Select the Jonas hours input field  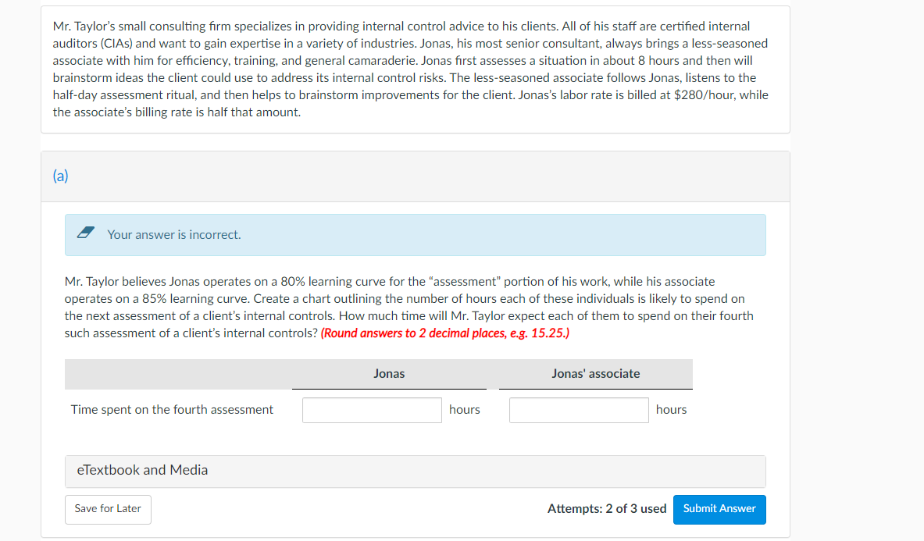[372, 409]
